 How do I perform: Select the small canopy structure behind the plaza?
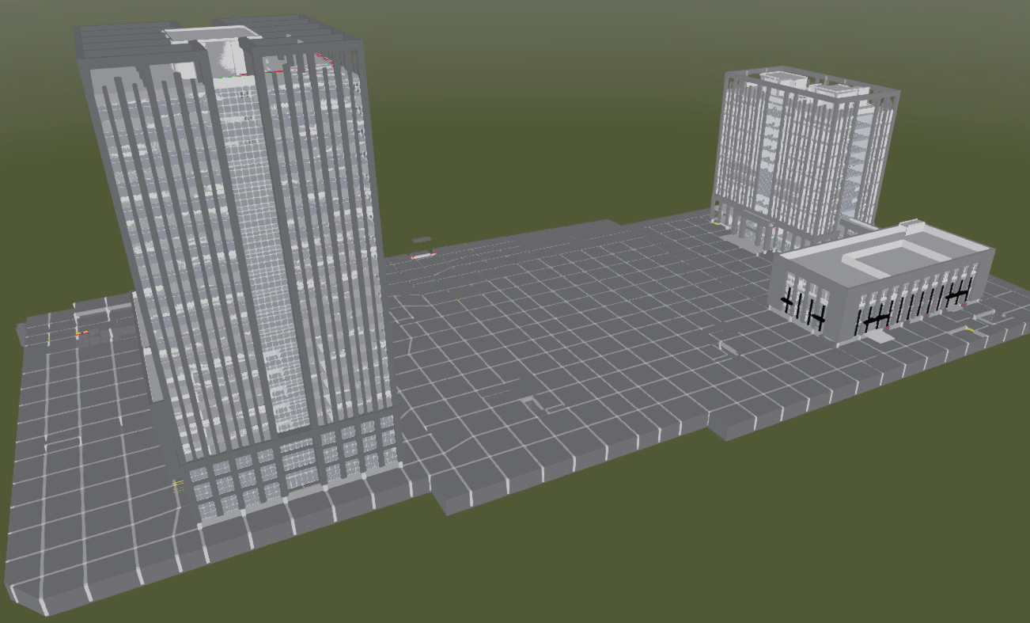(422, 240)
